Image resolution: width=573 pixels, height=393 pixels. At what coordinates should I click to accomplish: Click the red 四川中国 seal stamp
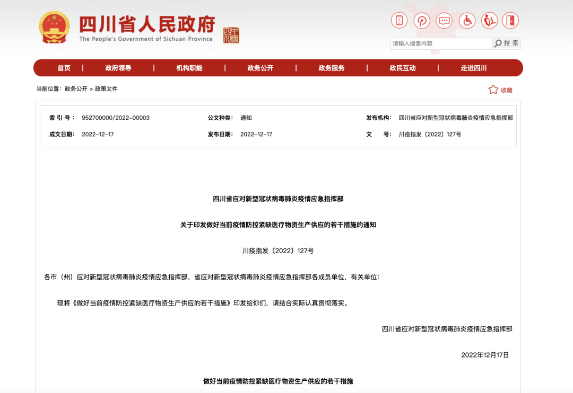pyautogui.click(x=231, y=35)
